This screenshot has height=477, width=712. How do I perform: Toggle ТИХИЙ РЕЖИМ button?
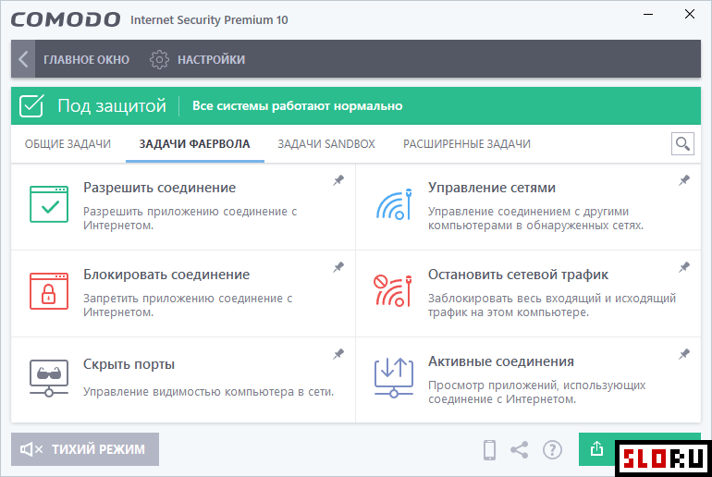point(85,449)
